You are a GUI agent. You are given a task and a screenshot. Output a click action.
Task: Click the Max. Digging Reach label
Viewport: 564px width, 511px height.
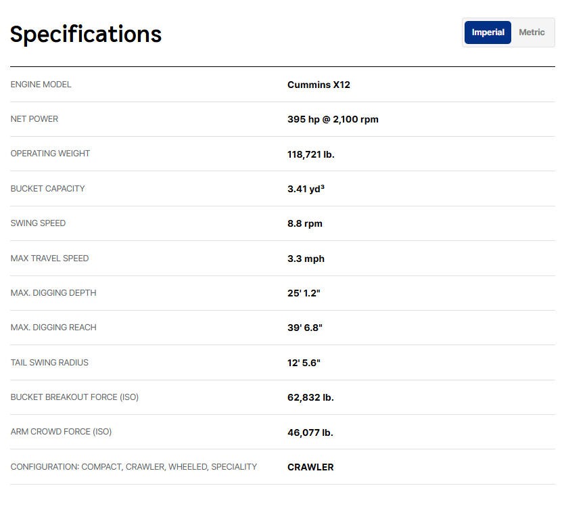[x=53, y=328]
